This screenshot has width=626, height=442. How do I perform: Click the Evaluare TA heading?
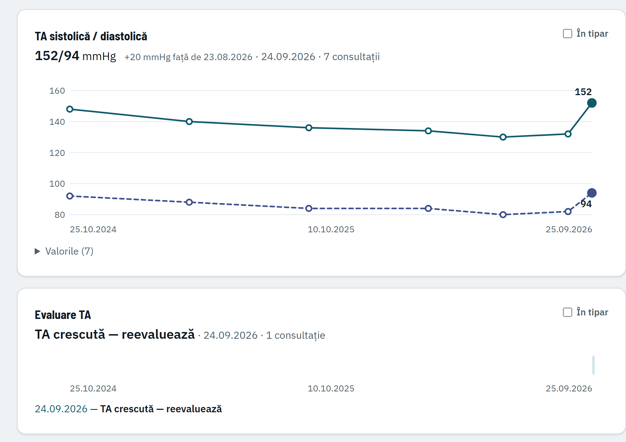(x=63, y=315)
